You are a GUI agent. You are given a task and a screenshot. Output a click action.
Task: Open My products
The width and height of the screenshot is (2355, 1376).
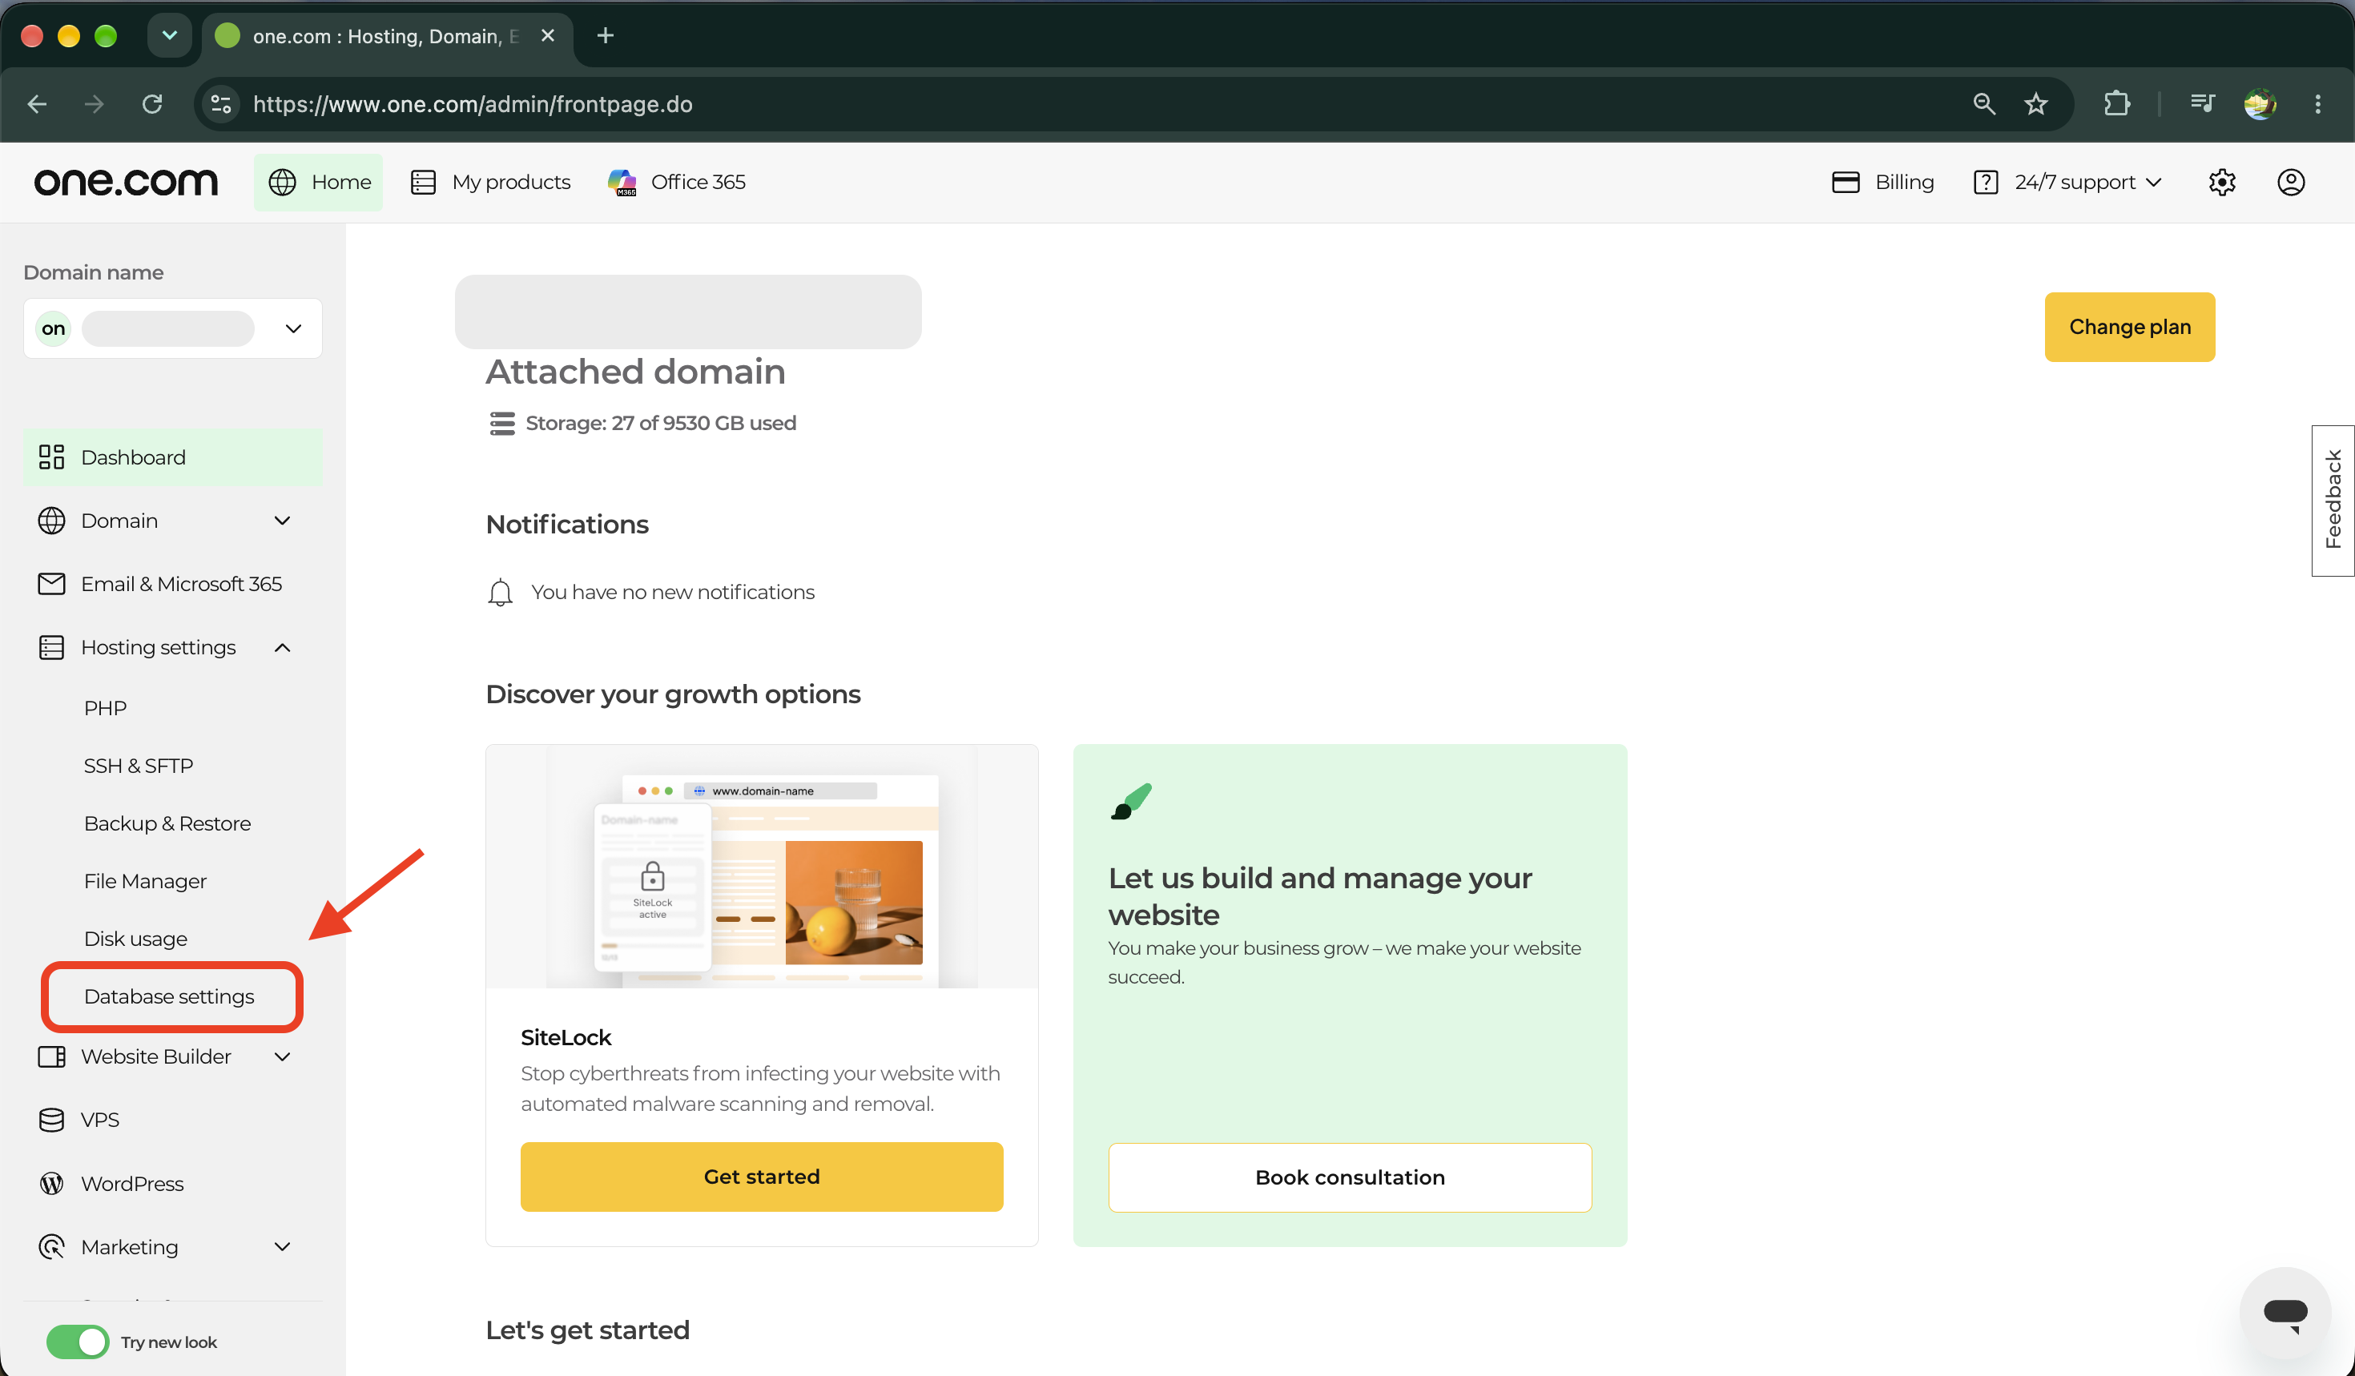(490, 182)
